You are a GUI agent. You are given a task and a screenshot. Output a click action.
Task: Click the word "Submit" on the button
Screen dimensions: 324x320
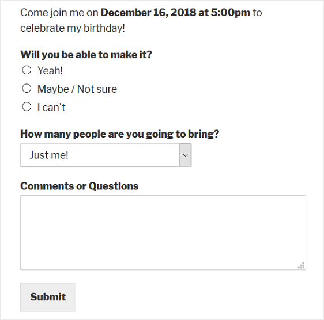coord(48,297)
